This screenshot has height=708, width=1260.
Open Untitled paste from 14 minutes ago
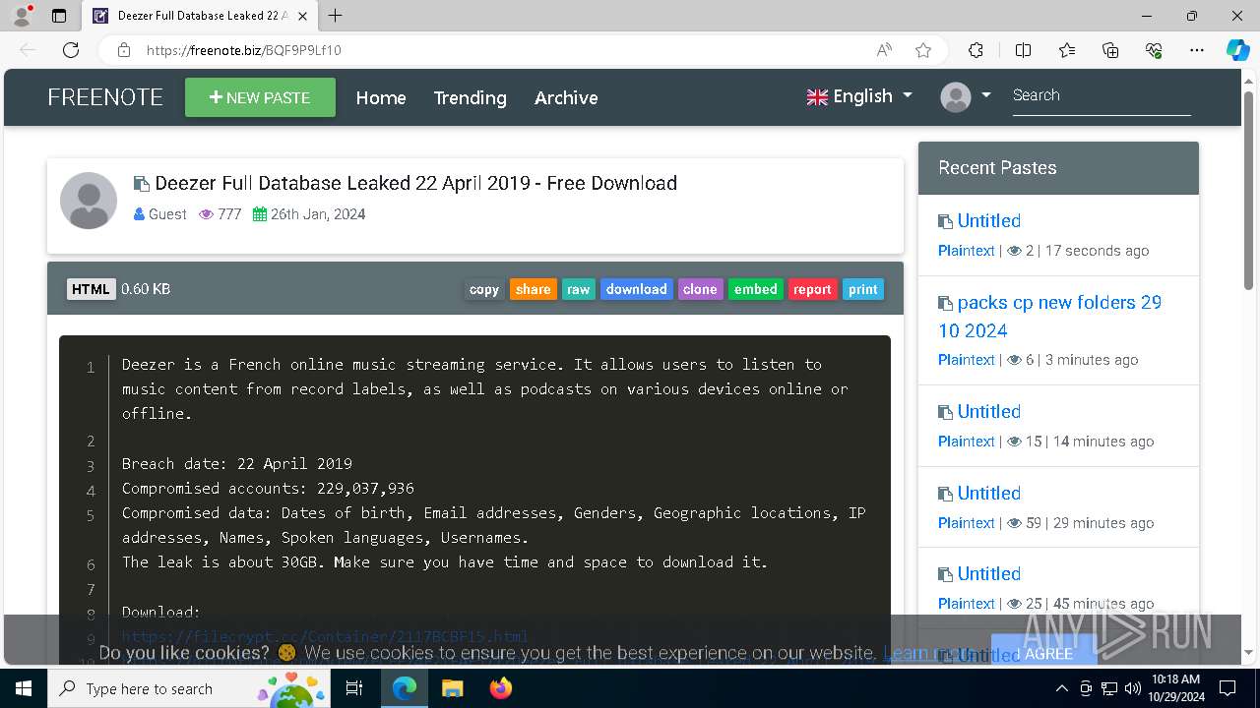[x=989, y=412]
